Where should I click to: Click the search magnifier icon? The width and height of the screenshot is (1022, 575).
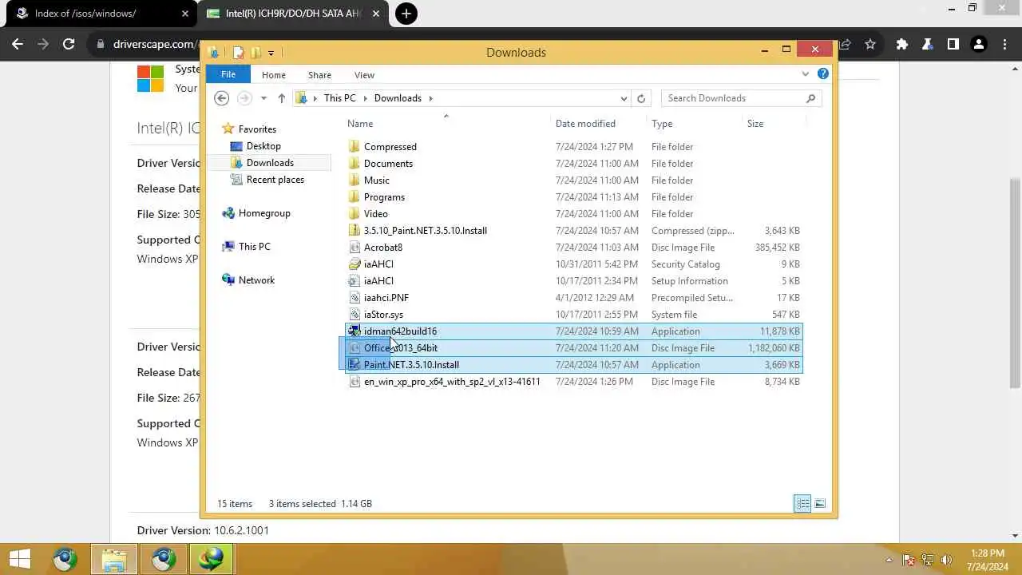(811, 98)
